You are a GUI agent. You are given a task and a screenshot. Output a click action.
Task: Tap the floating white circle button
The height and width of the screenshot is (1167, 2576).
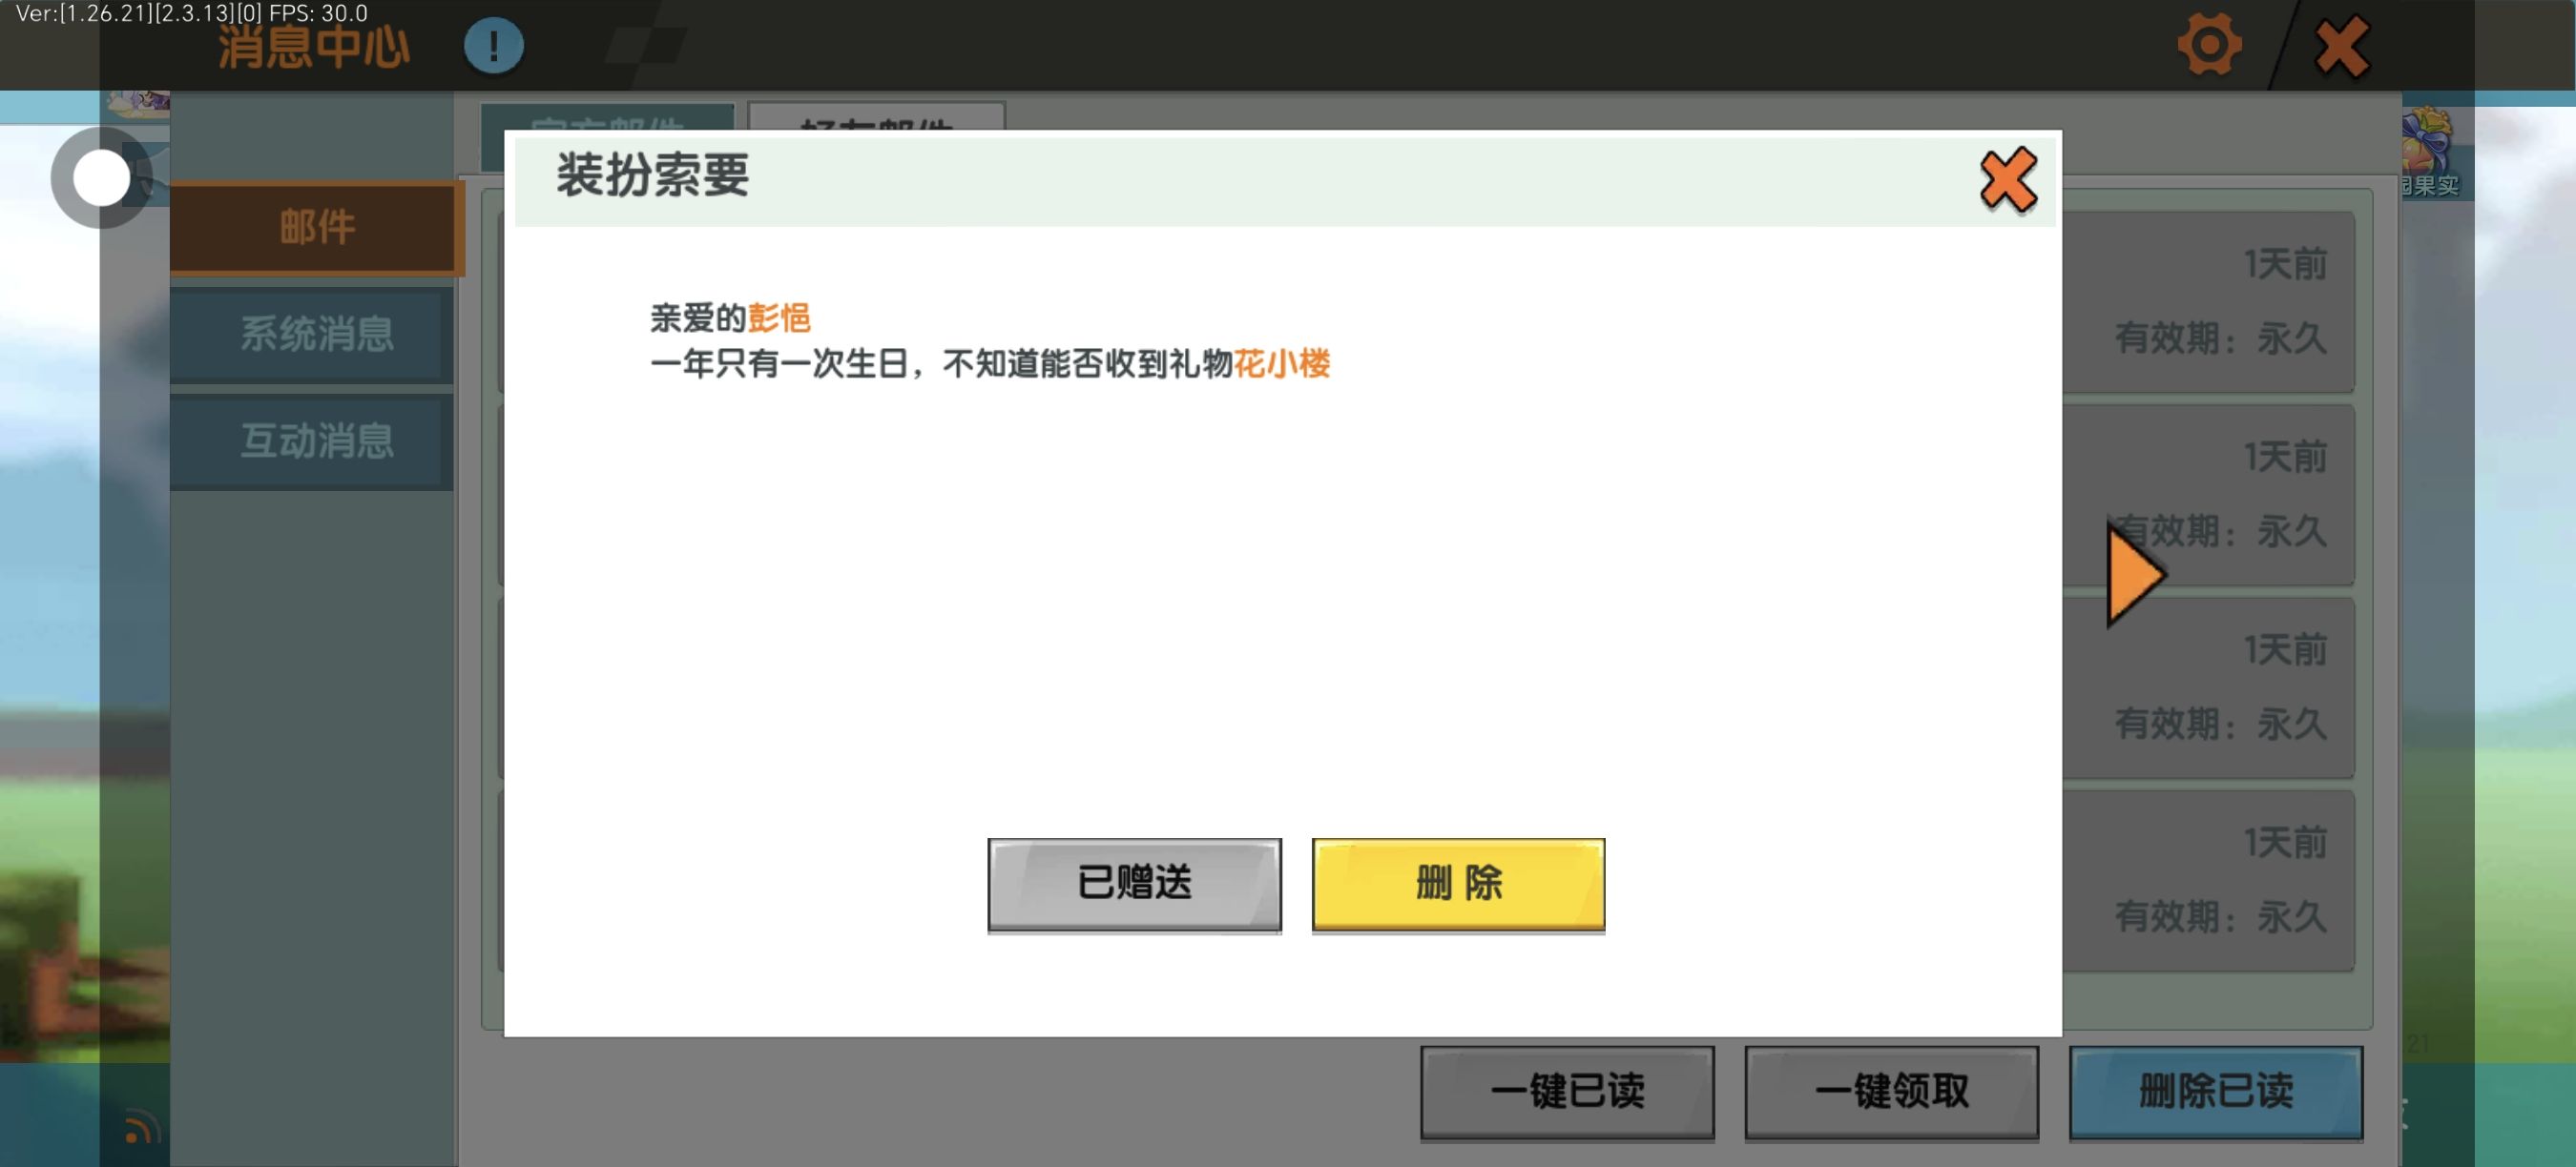101,178
